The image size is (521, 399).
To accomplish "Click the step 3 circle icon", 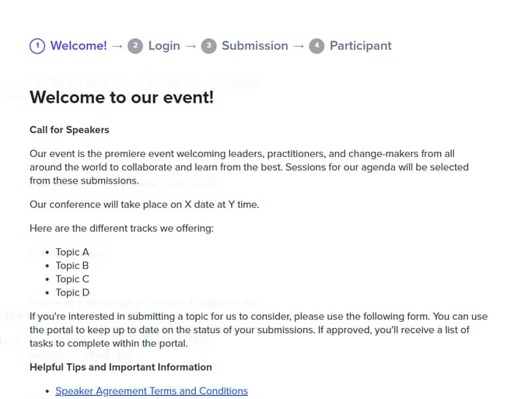I will point(208,46).
